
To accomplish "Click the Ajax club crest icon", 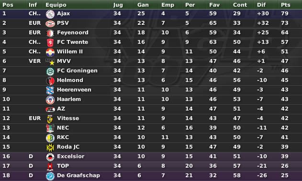I will pos(50,14).
